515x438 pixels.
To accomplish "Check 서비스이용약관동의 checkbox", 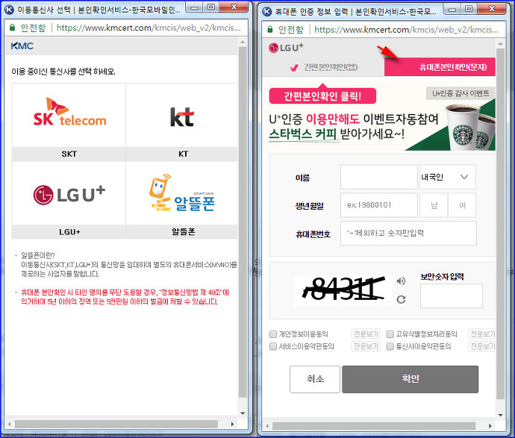I will point(273,346).
